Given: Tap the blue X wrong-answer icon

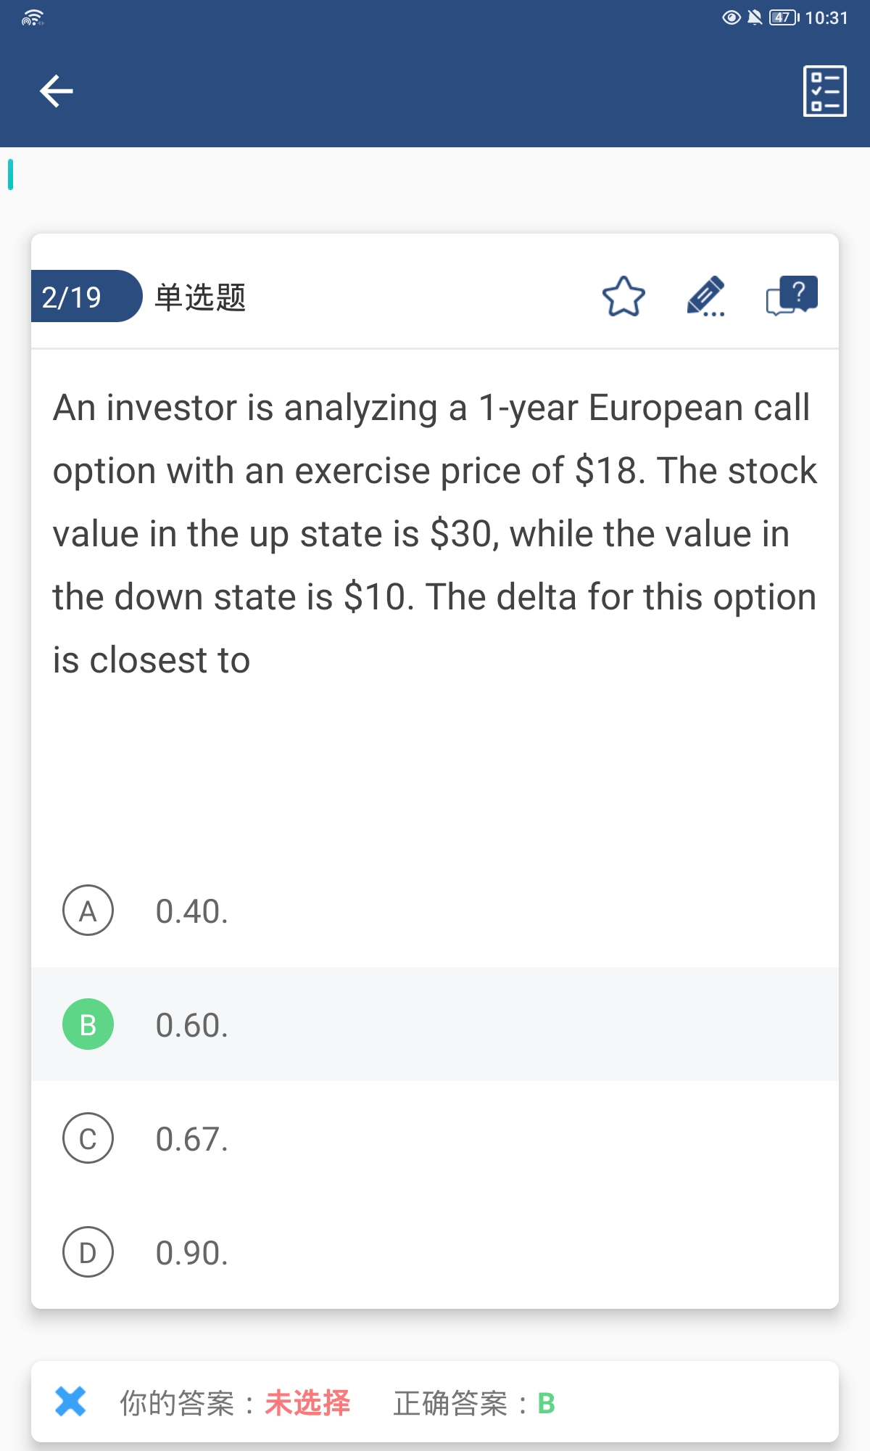Looking at the screenshot, I should [70, 1402].
